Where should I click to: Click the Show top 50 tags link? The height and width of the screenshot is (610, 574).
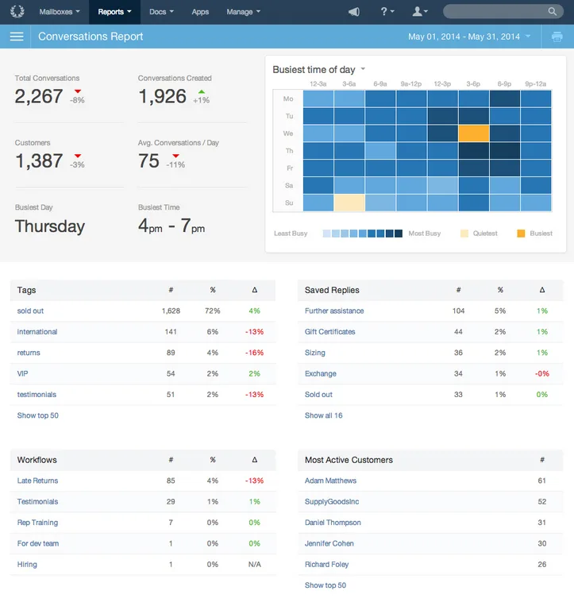(x=38, y=415)
